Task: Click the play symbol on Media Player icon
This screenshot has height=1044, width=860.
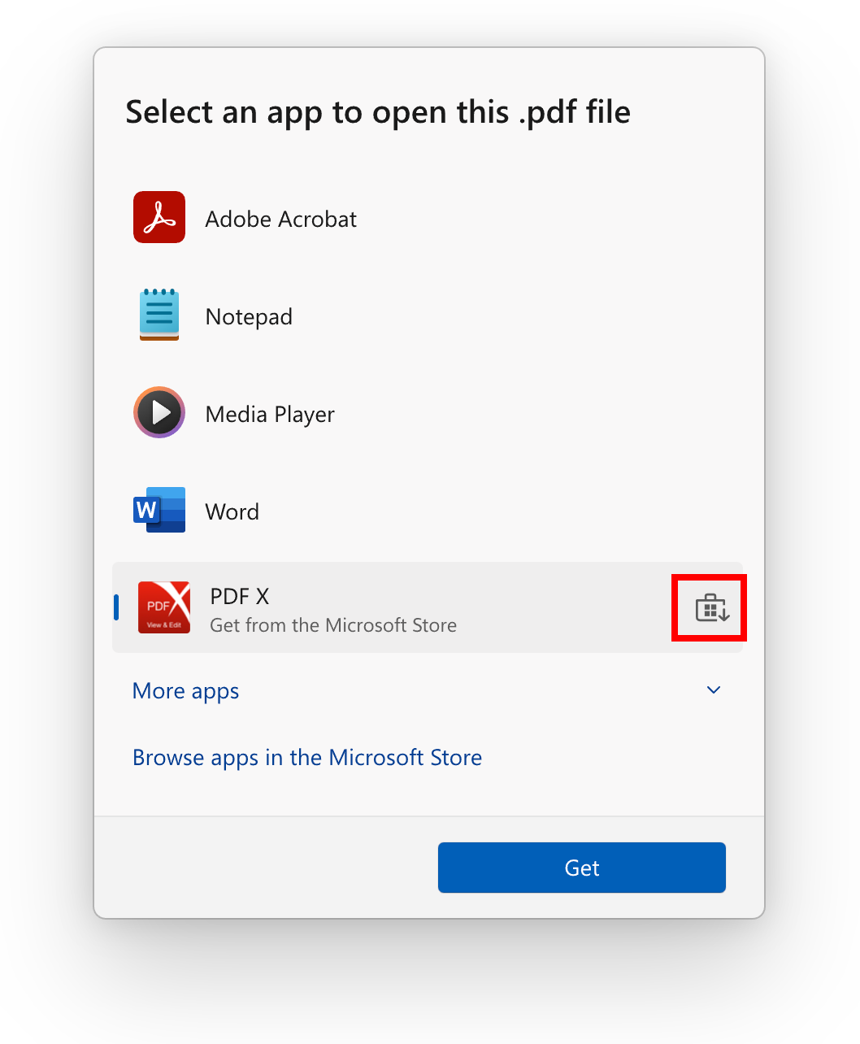Action: [x=161, y=412]
